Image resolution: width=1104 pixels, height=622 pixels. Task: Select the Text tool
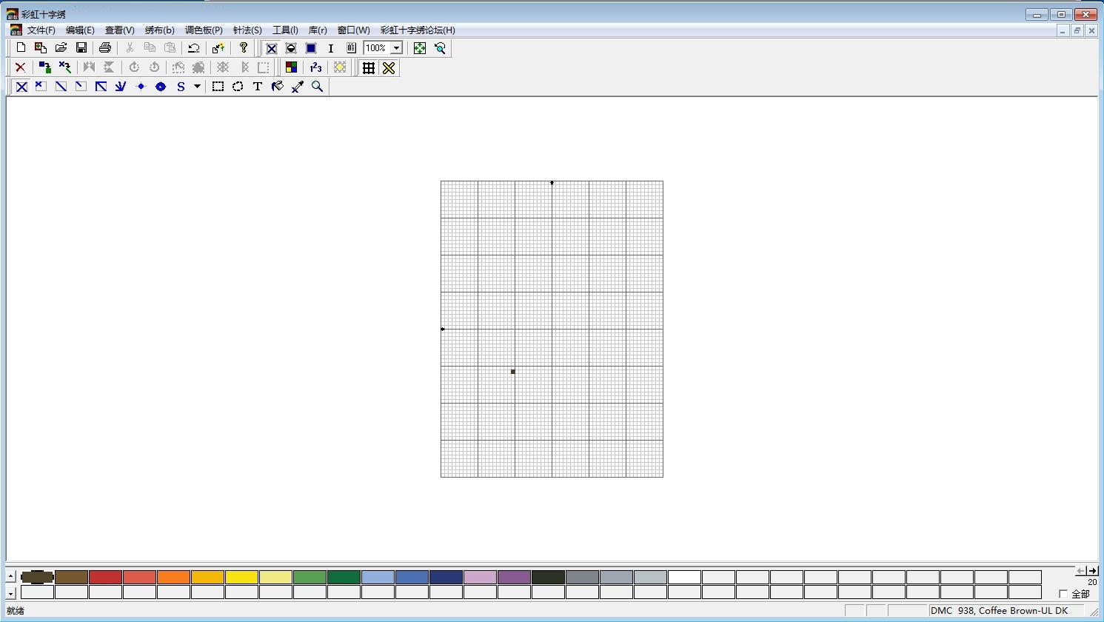pyautogui.click(x=258, y=87)
